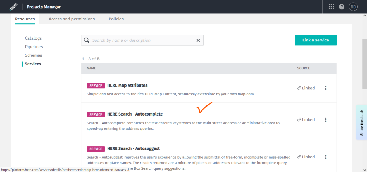
Task: Click the Projects Manager title
Action: point(44,7)
